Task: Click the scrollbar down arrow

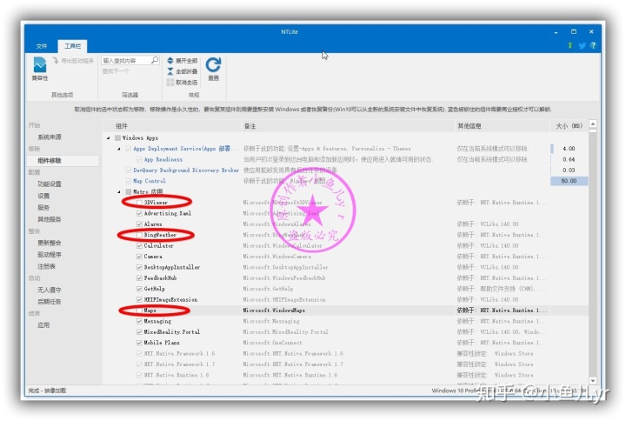Action: [x=593, y=381]
